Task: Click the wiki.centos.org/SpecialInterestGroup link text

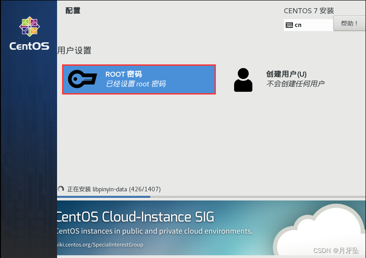Action: pos(100,245)
